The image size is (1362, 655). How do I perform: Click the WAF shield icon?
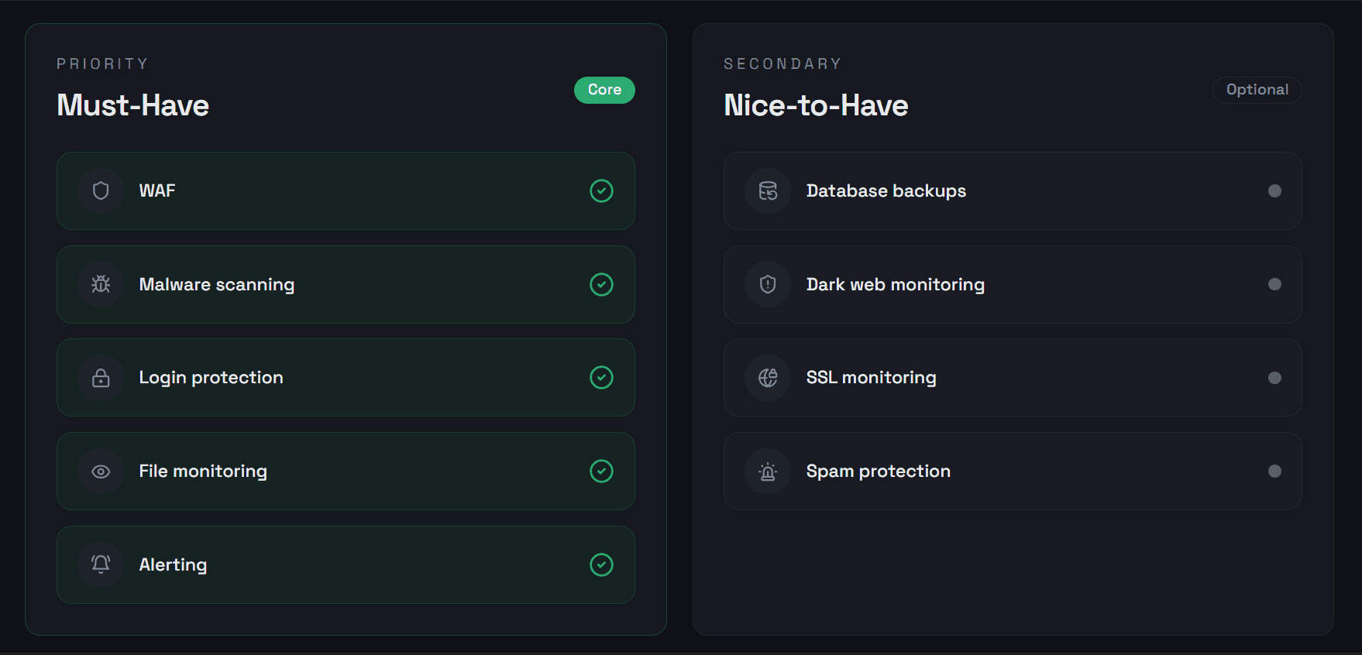pos(101,190)
